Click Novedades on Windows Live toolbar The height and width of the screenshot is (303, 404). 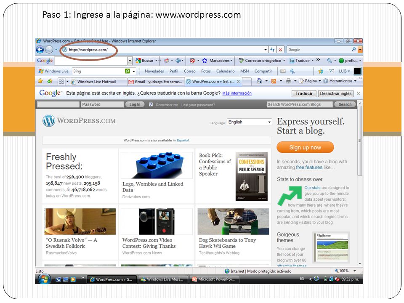pyautogui.click(x=154, y=71)
